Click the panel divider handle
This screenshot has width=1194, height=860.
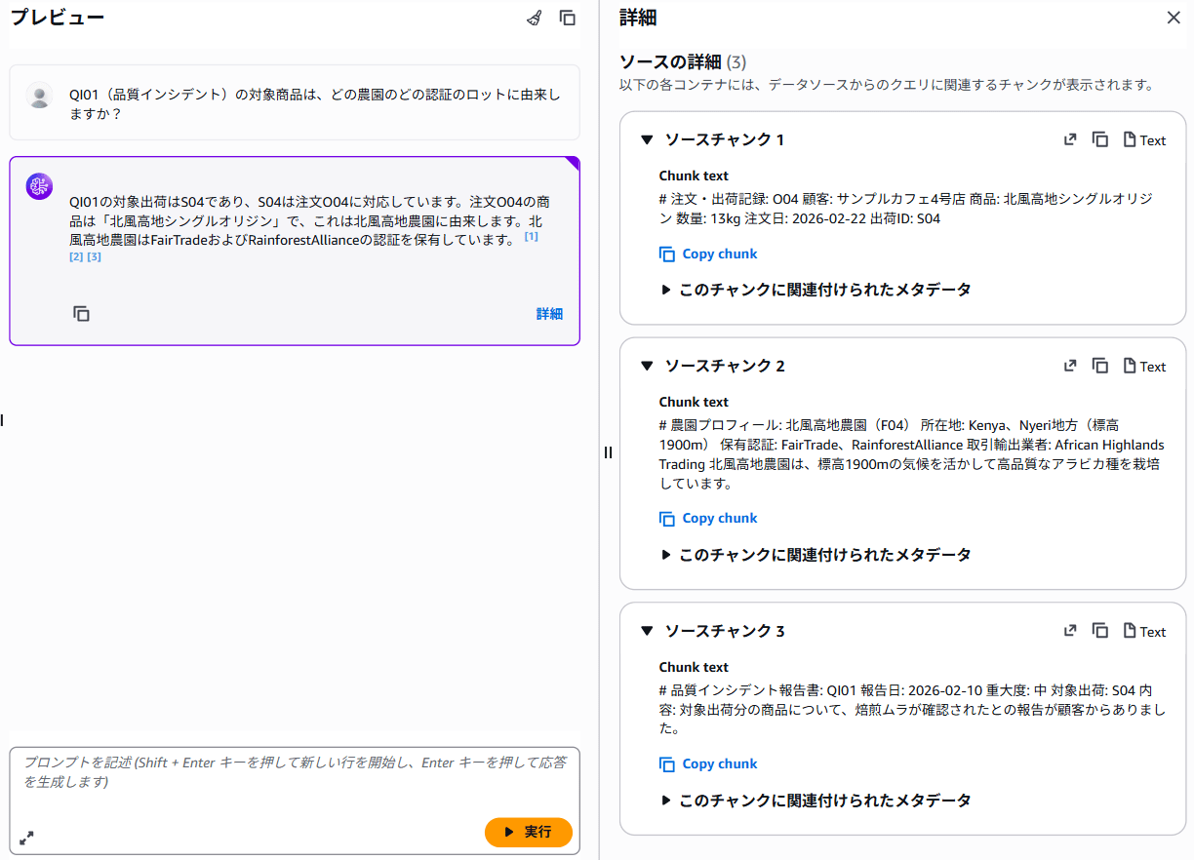pos(608,451)
